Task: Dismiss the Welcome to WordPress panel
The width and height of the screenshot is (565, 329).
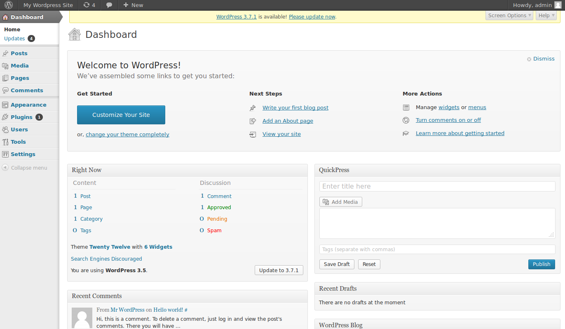Action: coord(543,59)
